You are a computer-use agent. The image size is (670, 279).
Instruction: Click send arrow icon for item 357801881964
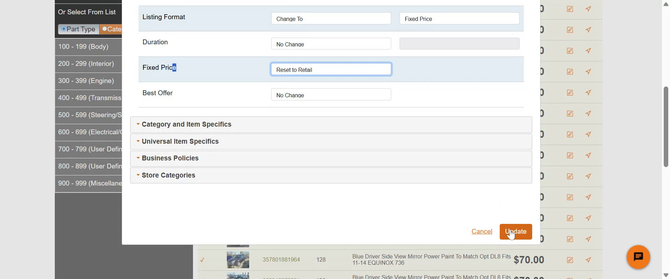588,260
